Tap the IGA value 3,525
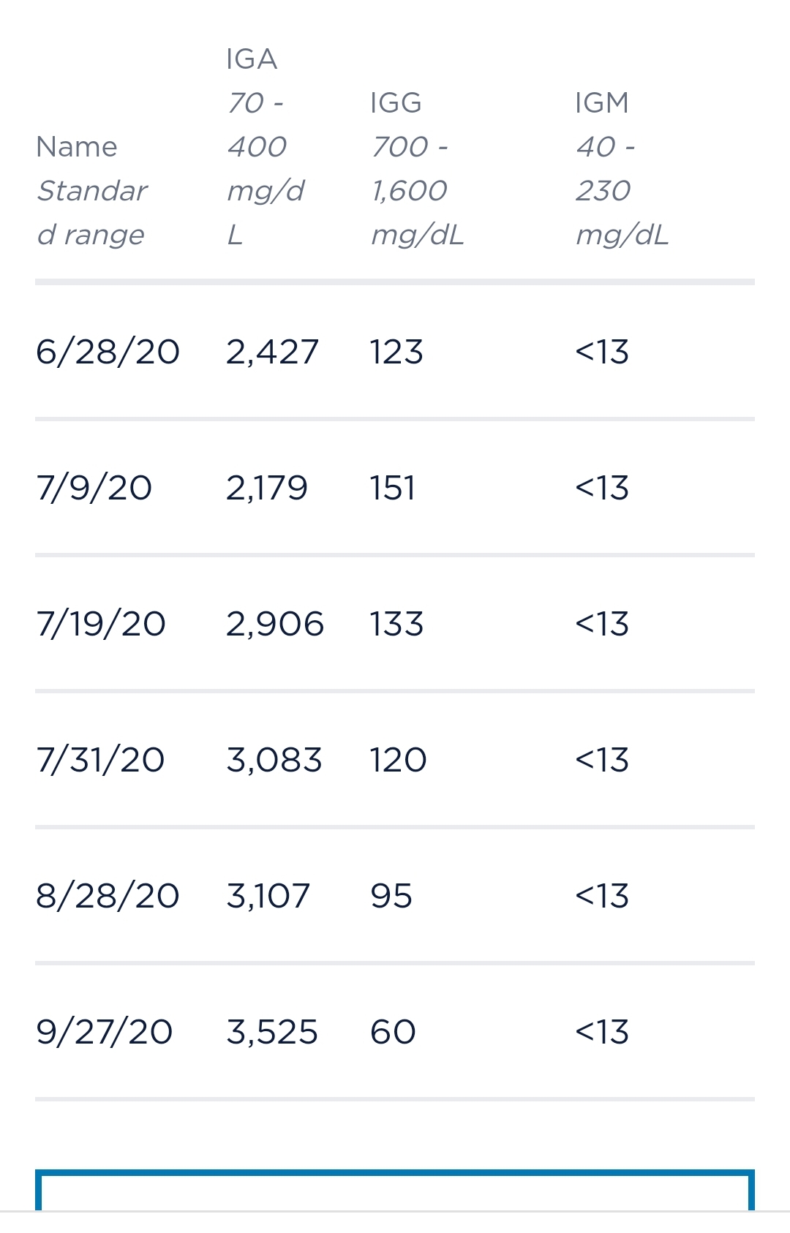This screenshot has height=1233, width=790. (x=272, y=1032)
